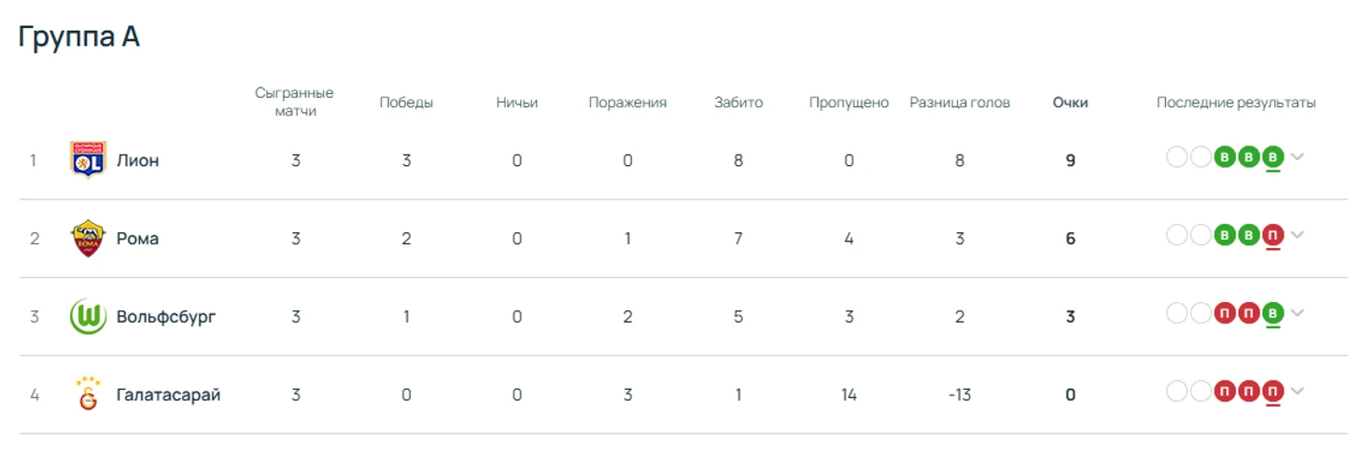1363x455 pixels.
Task: Click Лион's most recent underlined win badge
Action: click(1272, 158)
